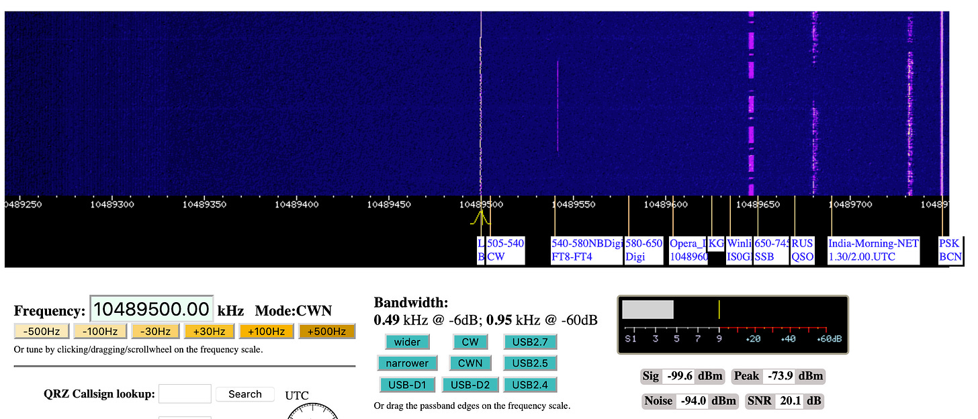978x419 pixels.
Task: Jump to the 540-580NBDigi FT8-FT4 label
Action: click(586, 250)
